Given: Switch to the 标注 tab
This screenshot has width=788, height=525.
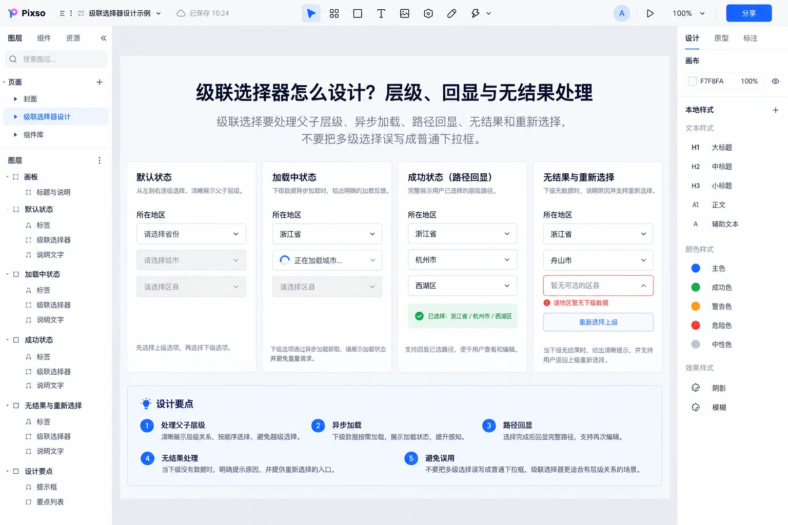Looking at the screenshot, I should tap(751, 38).
